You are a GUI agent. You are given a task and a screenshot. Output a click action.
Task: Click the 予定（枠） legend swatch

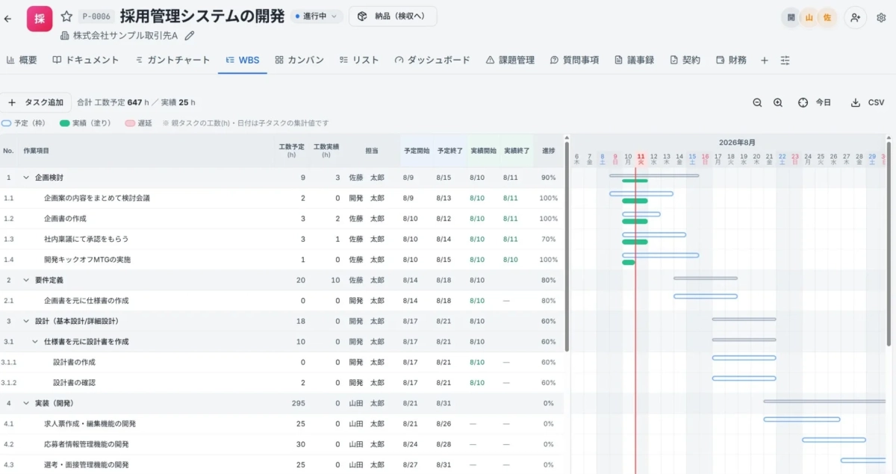tap(7, 123)
